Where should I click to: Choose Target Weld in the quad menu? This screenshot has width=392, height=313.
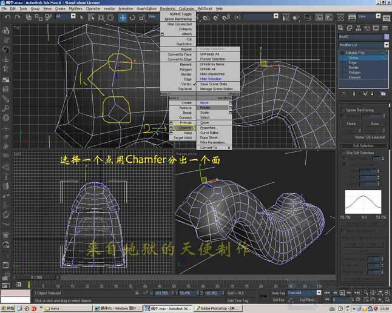point(183,137)
